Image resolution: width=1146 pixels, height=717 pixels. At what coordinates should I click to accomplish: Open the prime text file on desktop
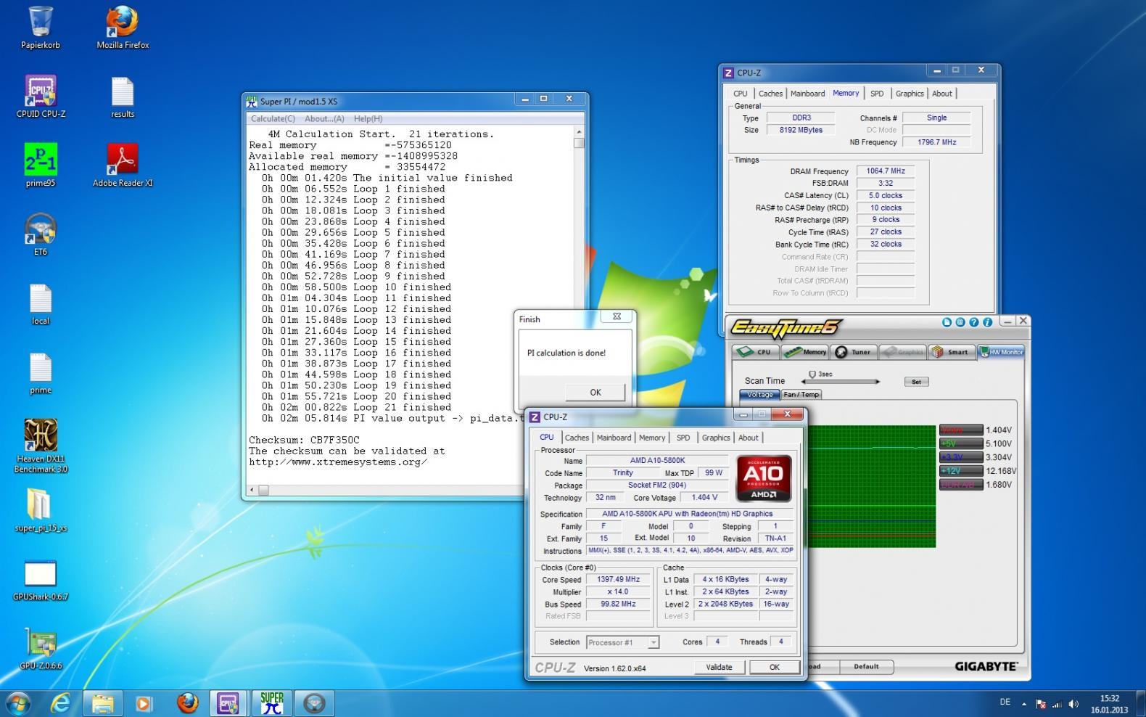click(41, 372)
